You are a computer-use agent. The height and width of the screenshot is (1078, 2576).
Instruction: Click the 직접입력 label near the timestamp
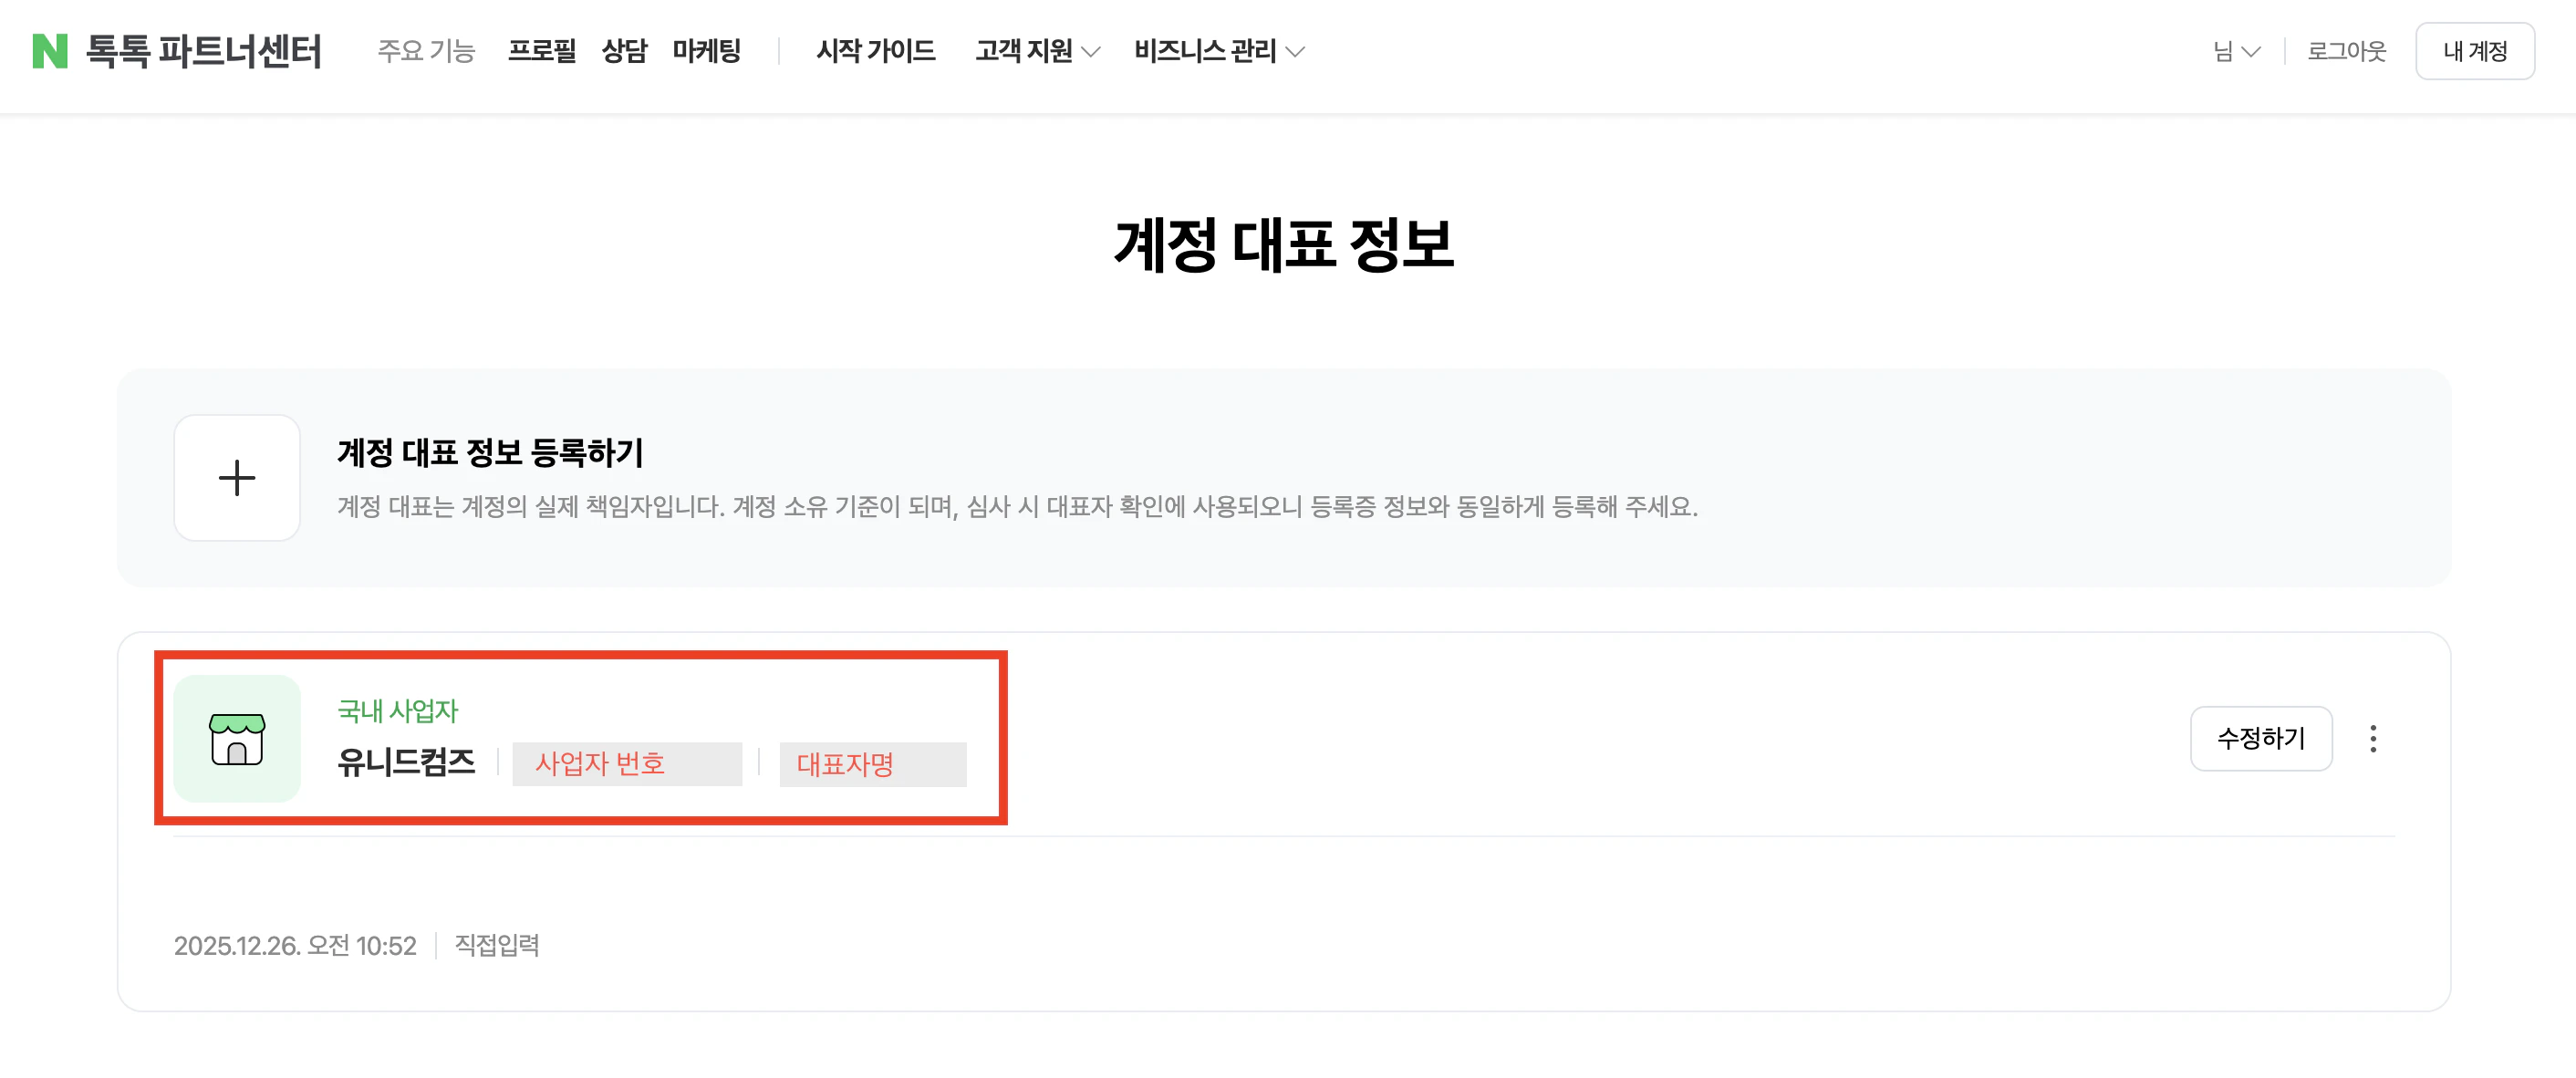pyautogui.click(x=496, y=946)
